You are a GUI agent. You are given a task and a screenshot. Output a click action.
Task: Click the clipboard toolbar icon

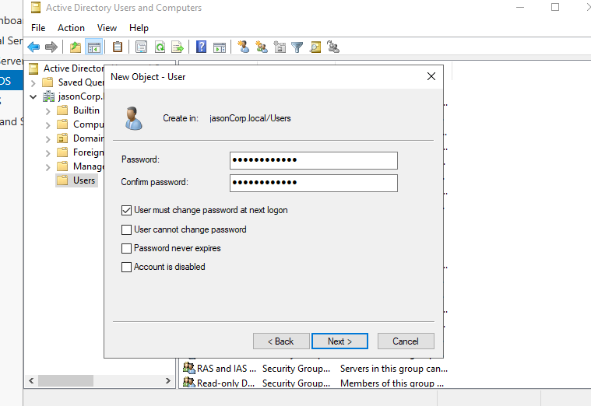(x=118, y=47)
